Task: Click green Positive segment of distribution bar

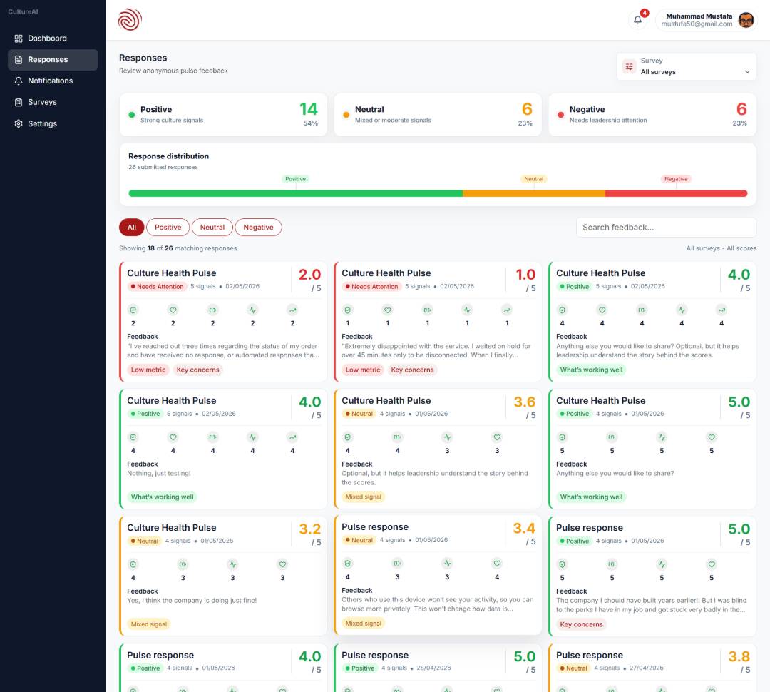Action: [296, 193]
